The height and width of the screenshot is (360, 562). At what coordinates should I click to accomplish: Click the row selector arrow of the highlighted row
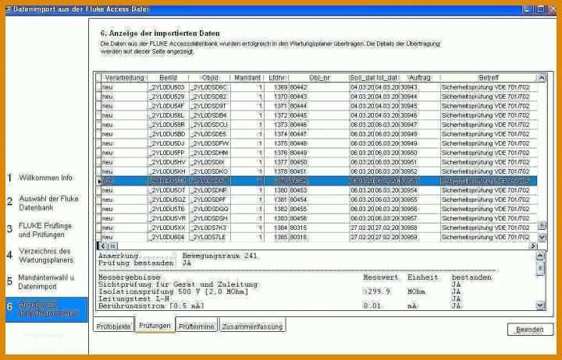coord(99,181)
